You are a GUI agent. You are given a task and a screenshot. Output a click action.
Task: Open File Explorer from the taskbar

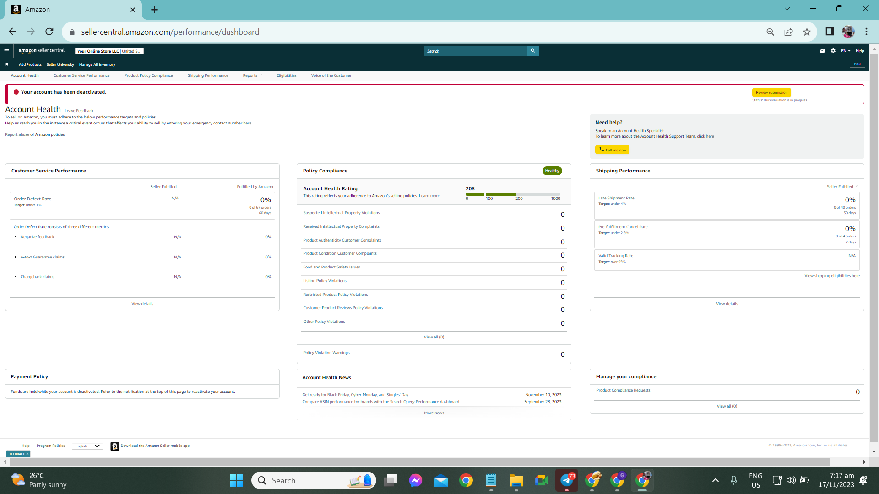pos(516,480)
